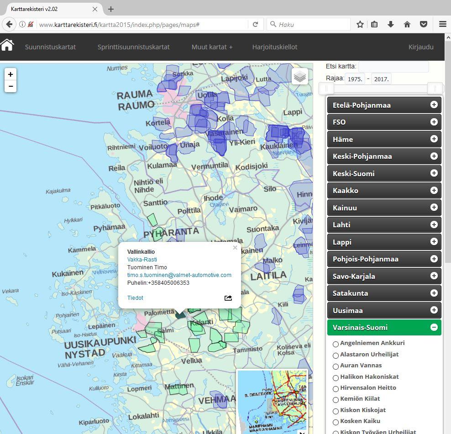451x434 pixels.
Task: Click the home icon in the site header
Action: coord(7,45)
